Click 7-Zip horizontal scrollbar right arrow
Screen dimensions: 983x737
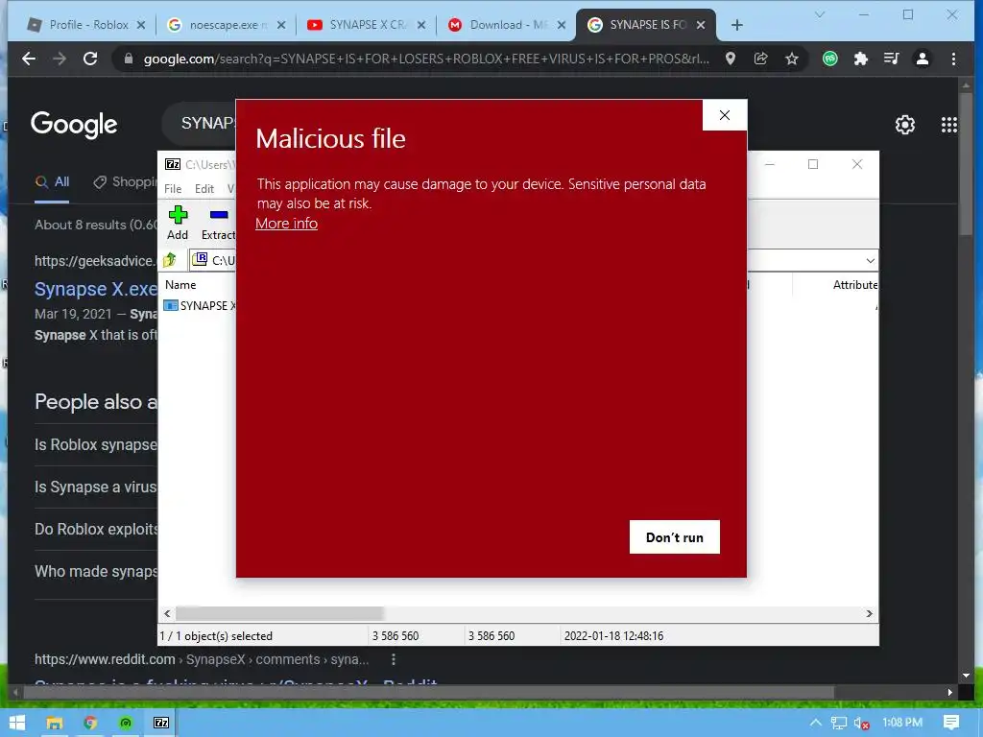pos(870,613)
